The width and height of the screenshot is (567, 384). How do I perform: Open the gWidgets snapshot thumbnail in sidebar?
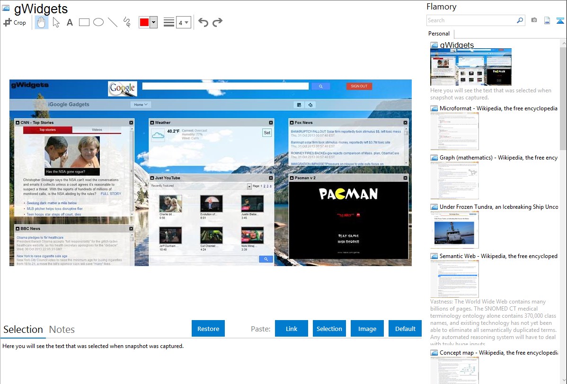point(471,67)
